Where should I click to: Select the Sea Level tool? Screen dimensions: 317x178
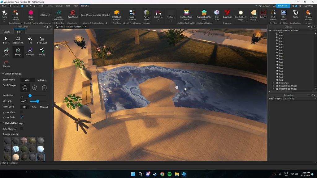[x=42, y=39]
